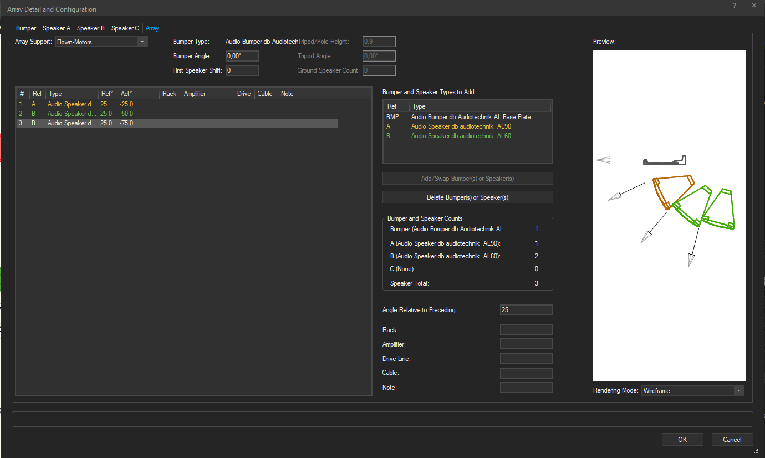Open the Rendering Mode dropdown

[738, 390]
